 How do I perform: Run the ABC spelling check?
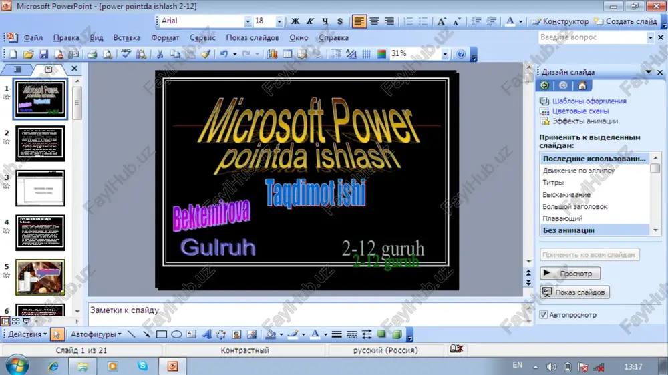(126, 54)
